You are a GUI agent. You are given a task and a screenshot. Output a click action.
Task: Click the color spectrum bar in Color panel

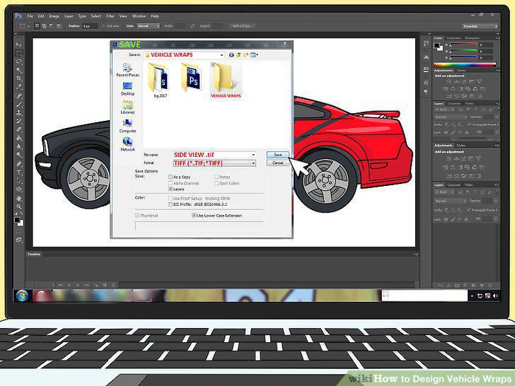(464, 64)
